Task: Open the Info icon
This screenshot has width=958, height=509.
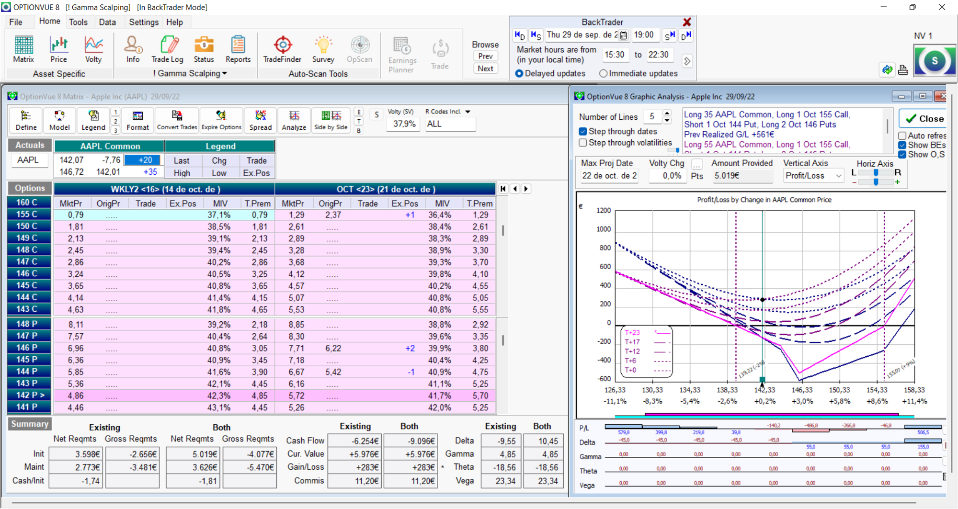Action: 133,49
